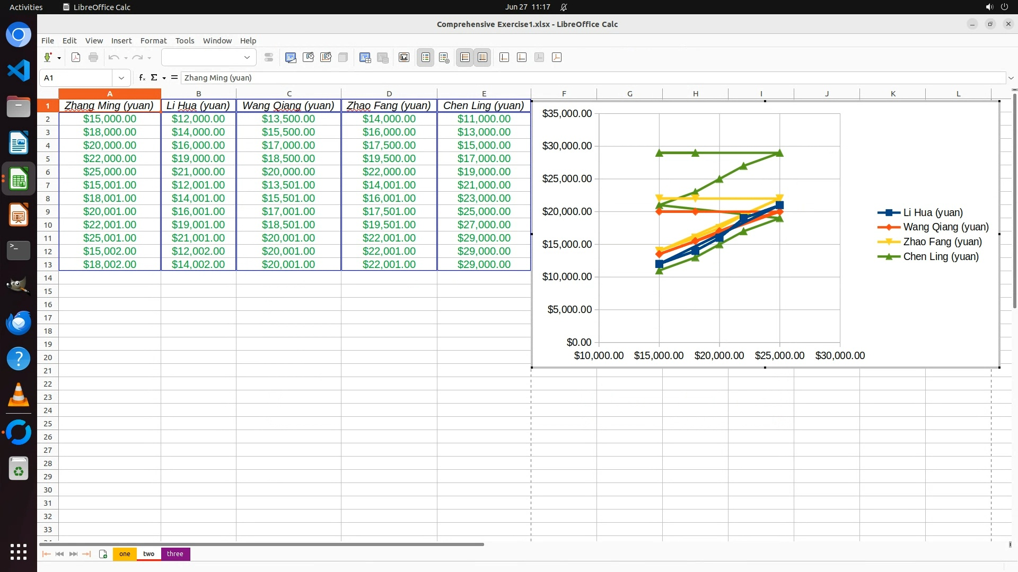The height and width of the screenshot is (572, 1018).
Task: Toggle Horizontal Grids in chart toolbar
Action: [465, 57]
